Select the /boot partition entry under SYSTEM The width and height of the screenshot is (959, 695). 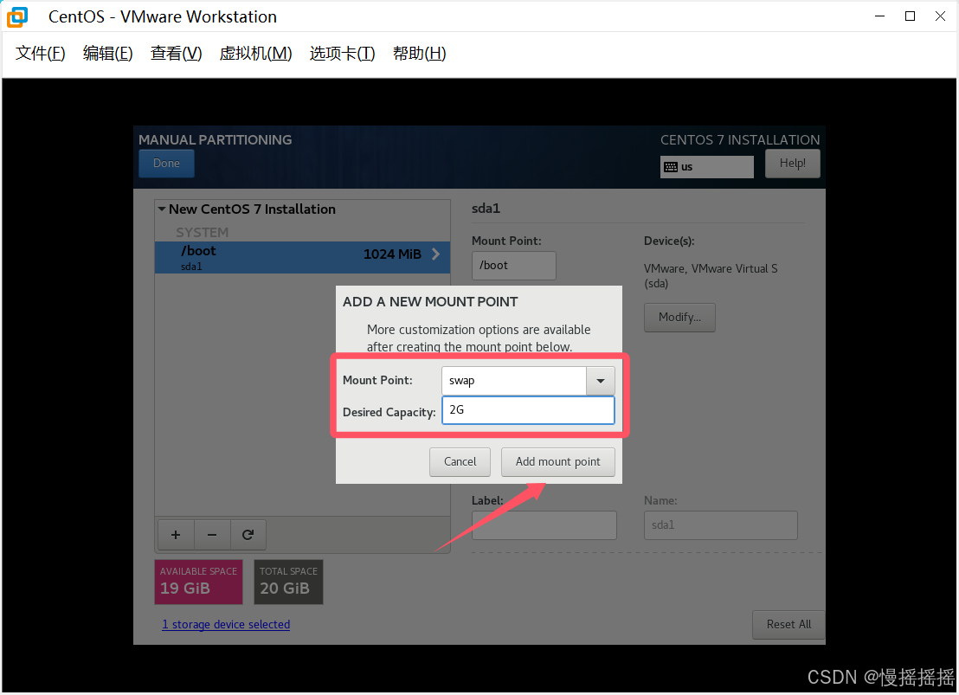click(260, 255)
